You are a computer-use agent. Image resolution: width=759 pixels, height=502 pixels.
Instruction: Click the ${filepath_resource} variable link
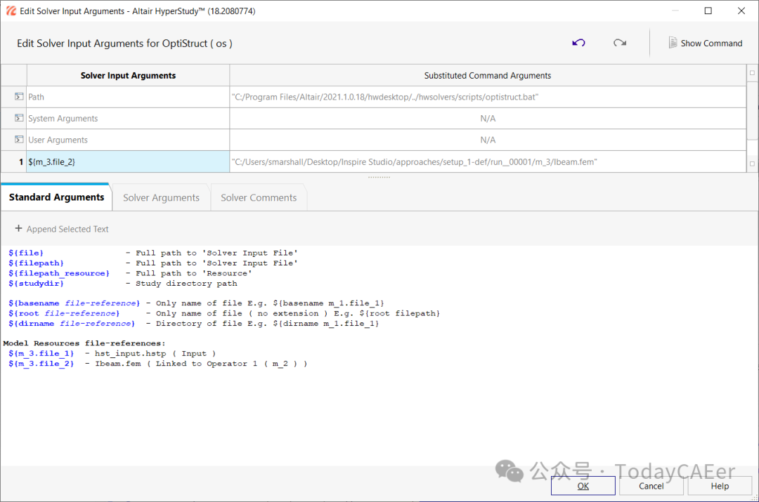tap(58, 273)
